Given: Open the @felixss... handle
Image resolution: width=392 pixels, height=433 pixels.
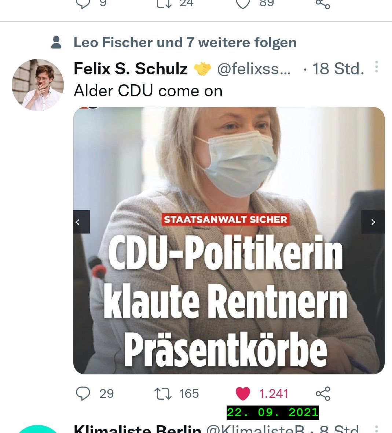Looking at the screenshot, I should tap(254, 69).
